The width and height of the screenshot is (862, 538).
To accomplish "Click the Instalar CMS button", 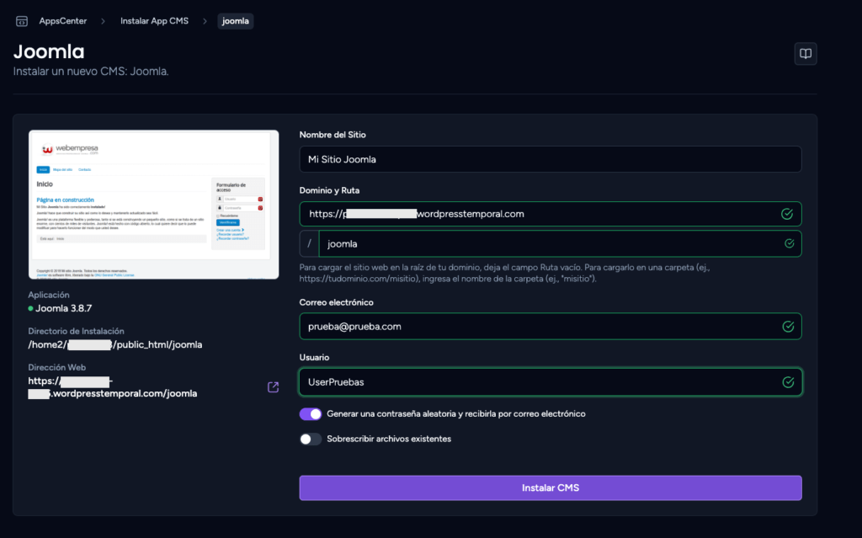I will (x=551, y=488).
